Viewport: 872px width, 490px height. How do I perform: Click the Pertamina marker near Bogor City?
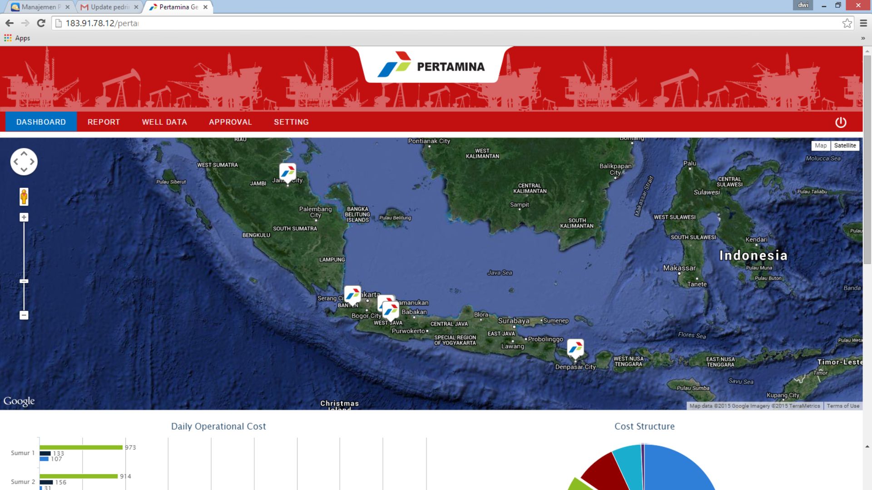click(x=391, y=311)
